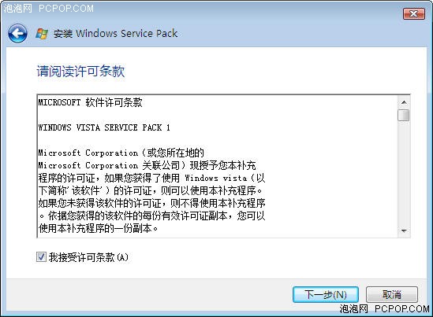433x317 pixels.
Task: Click the license scrollbar up arrow
Action: pos(404,102)
